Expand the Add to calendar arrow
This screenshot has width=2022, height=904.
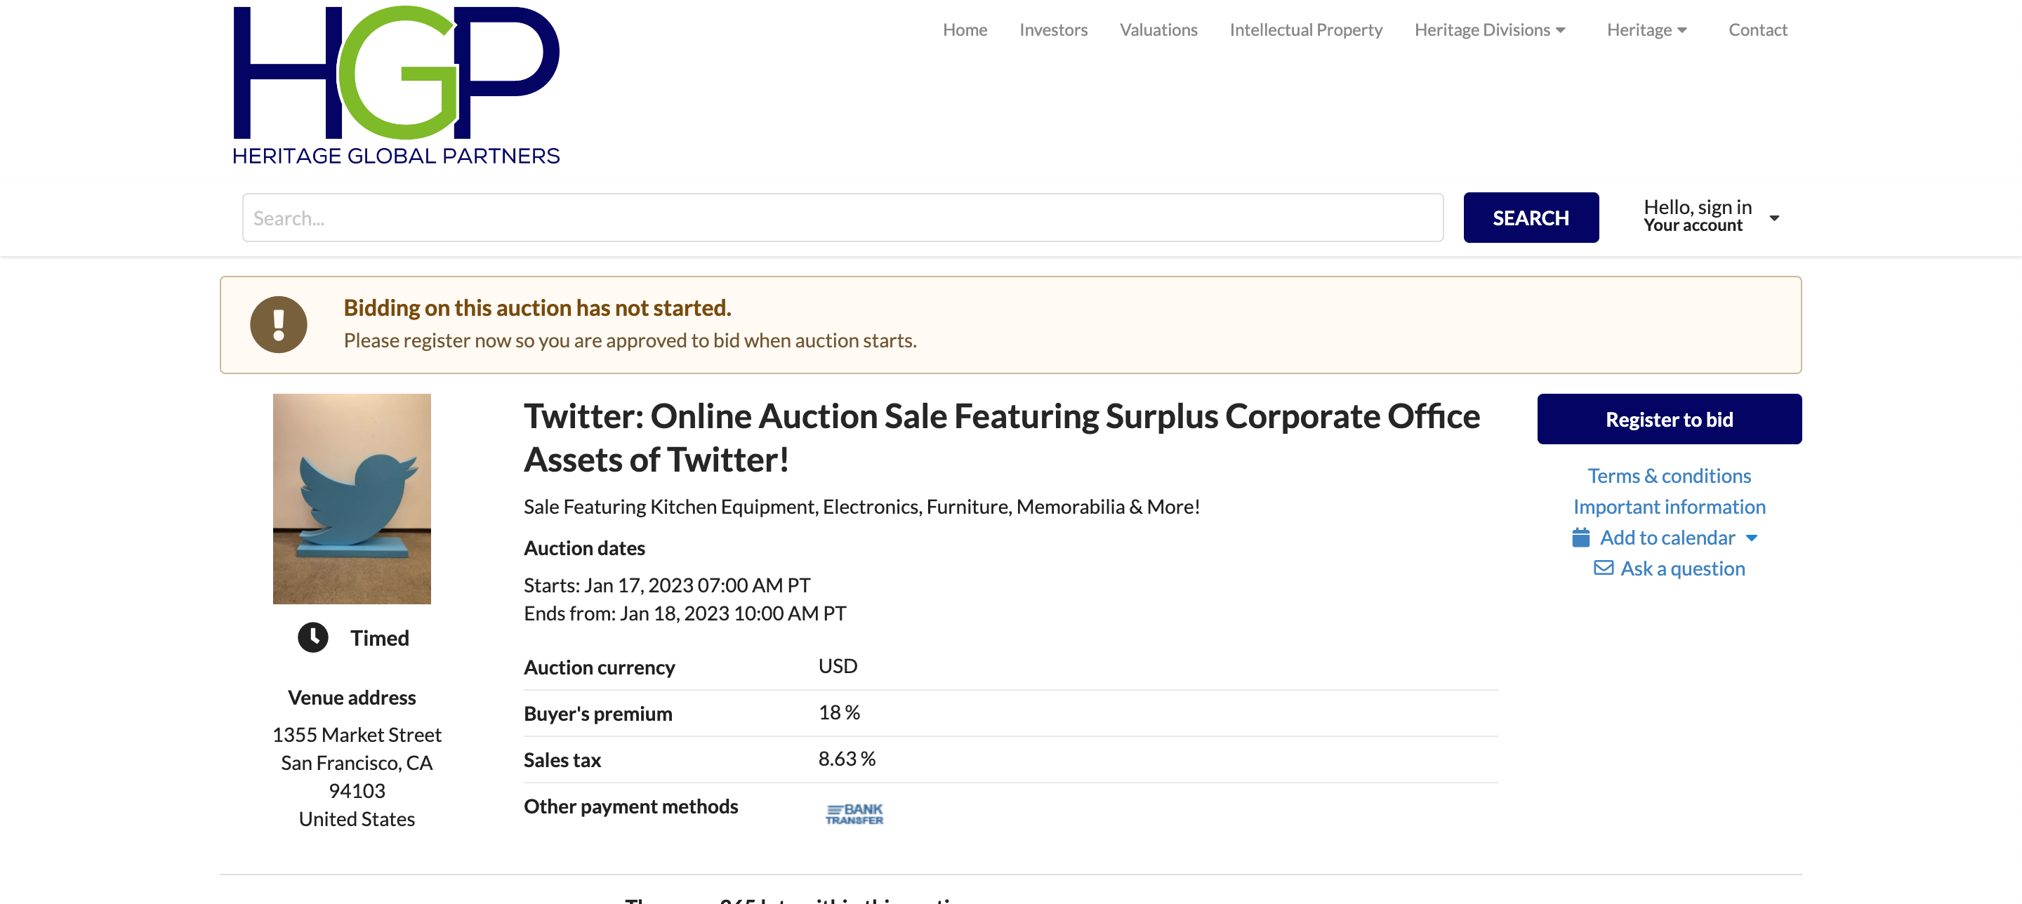(1751, 538)
